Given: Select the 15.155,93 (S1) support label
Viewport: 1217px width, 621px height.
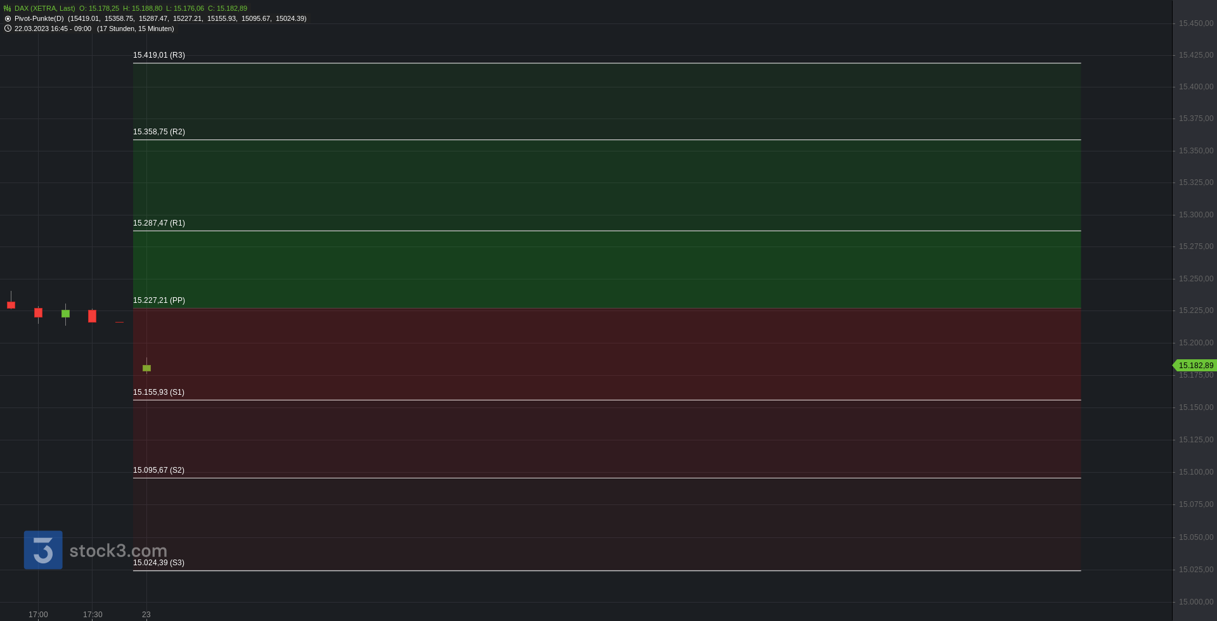Looking at the screenshot, I should tap(158, 392).
